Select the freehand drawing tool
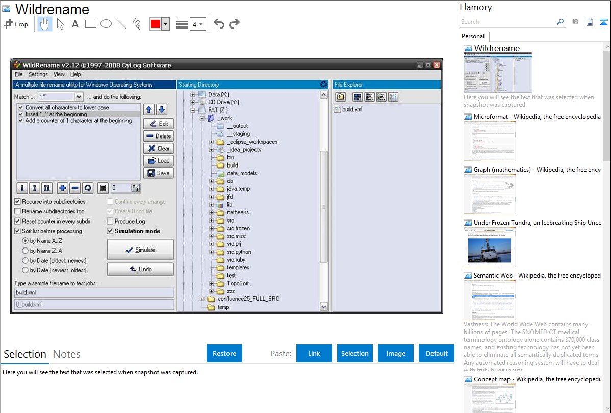The width and height of the screenshot is (611, 413). pyautogui.click(x=137, y=24)
